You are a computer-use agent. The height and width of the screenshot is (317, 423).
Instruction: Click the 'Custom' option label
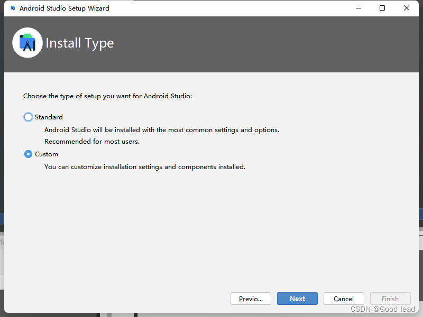point(47,154)
